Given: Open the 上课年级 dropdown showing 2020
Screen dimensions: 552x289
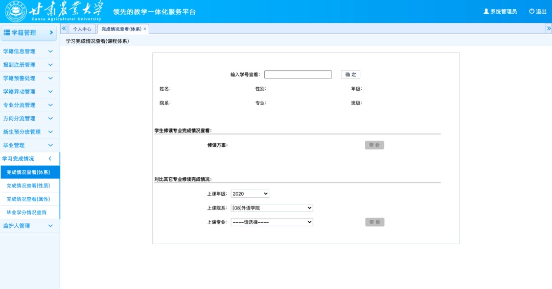Looking at the screenshot, I should (x=250, y=194).
